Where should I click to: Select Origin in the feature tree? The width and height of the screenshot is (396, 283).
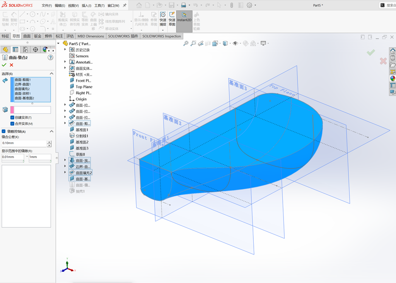pos(81,99)
